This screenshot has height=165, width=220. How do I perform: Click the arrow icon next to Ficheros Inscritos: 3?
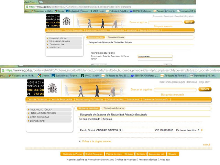(202, 130)
